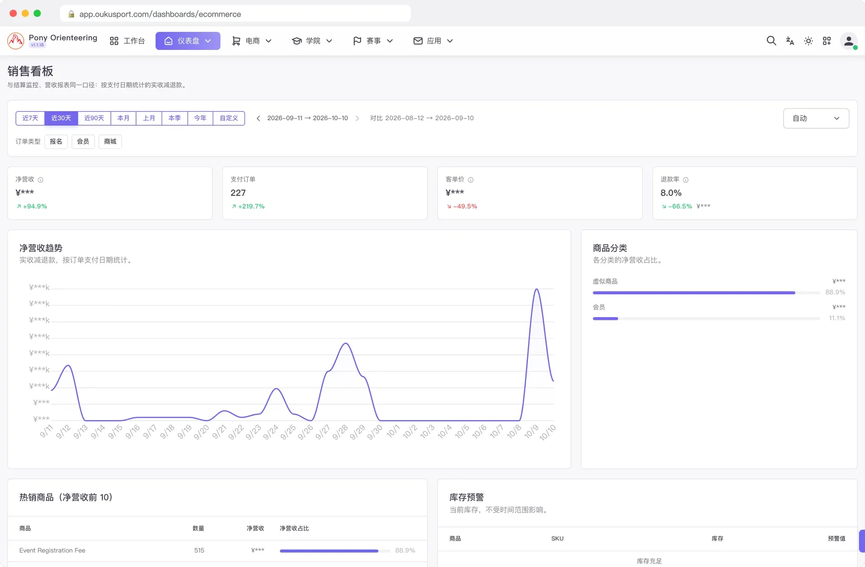Screen dimensions: 865x567
Task: Open the 工作台 workspace menu item
Action: 127,41
